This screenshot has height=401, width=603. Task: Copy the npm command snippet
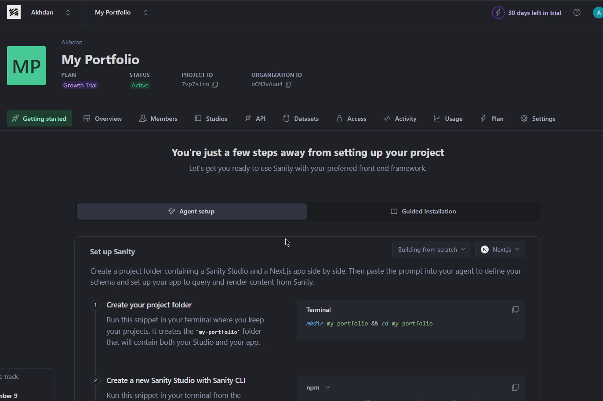[x=515, y=387]
